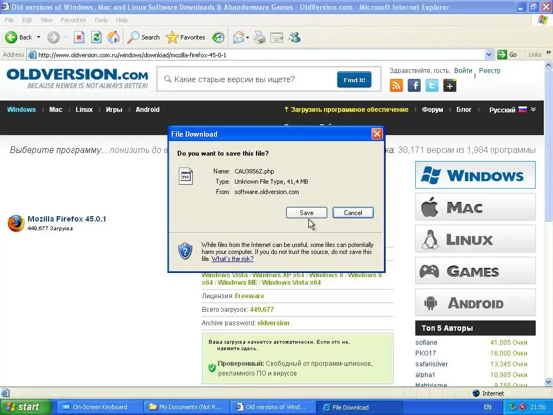Open the Русский language dropdown
The image size is (553, 415).
point(512,110)
